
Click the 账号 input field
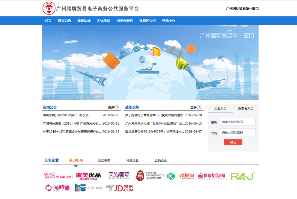pos(237,122)
